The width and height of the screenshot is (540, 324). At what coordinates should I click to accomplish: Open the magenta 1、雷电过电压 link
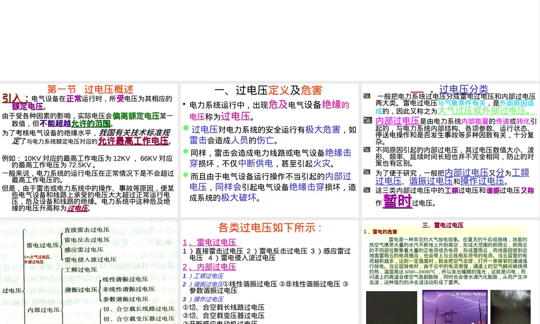coord(210,242)
